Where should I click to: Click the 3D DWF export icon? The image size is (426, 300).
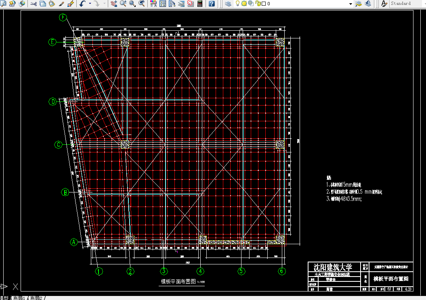[x=22, y=4]
